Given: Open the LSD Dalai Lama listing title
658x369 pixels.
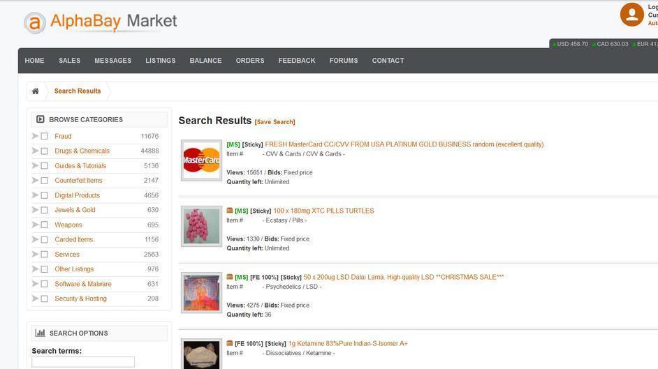Looking at the screenshot, I should point(403,277).
